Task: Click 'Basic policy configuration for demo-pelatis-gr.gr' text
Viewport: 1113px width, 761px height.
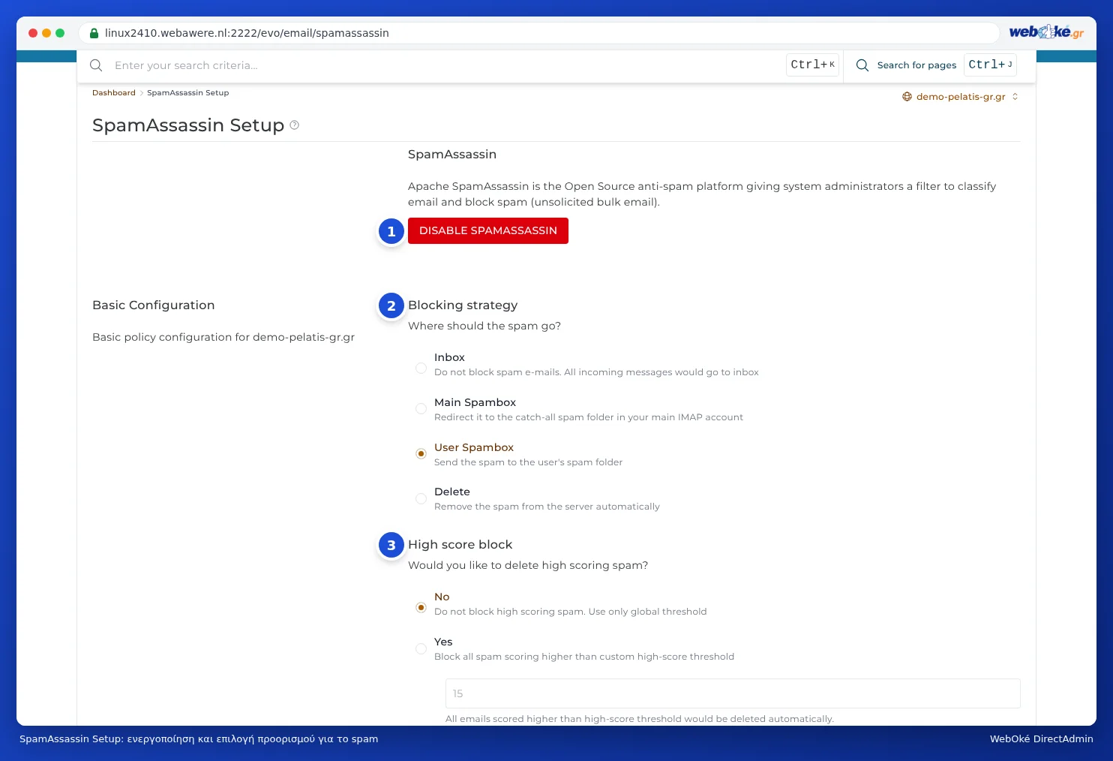Action: coord(223,338)
